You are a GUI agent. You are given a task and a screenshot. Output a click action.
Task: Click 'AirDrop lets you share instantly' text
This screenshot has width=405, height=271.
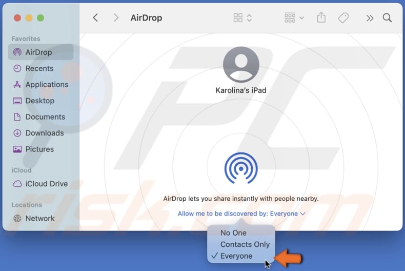click(241, 199)
